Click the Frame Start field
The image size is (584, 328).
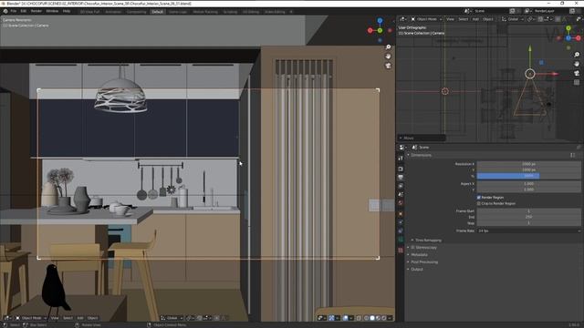pos(529,210)
